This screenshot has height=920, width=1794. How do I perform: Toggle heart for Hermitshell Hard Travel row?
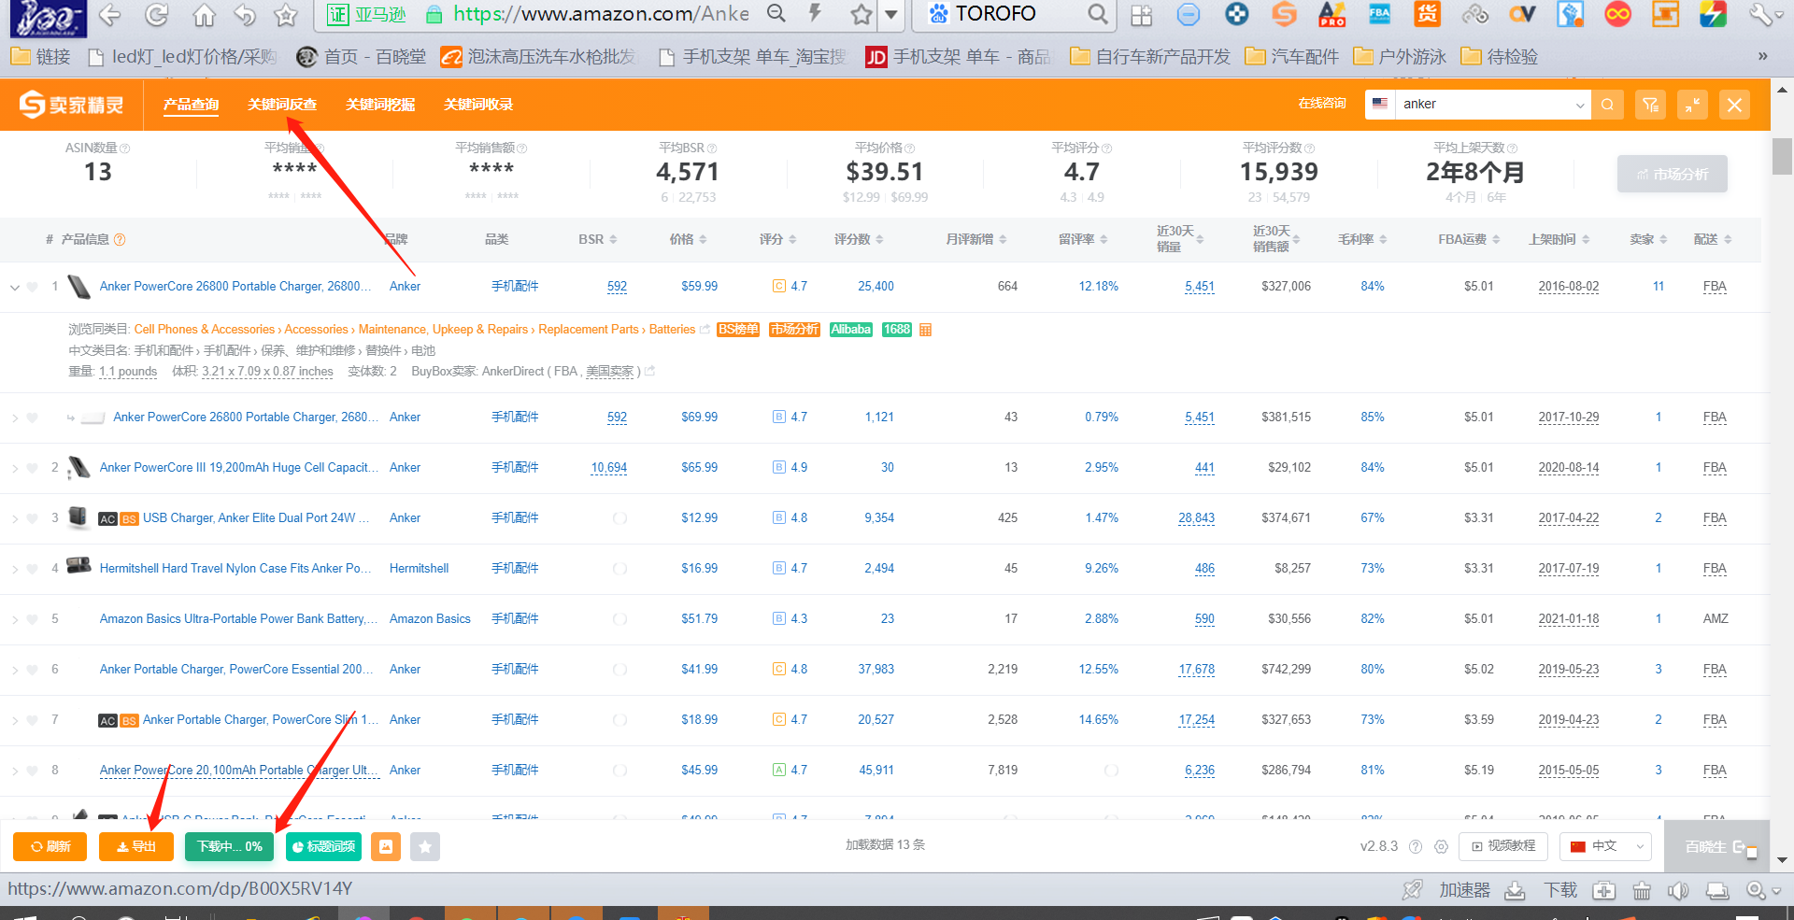tap(33, 569)
